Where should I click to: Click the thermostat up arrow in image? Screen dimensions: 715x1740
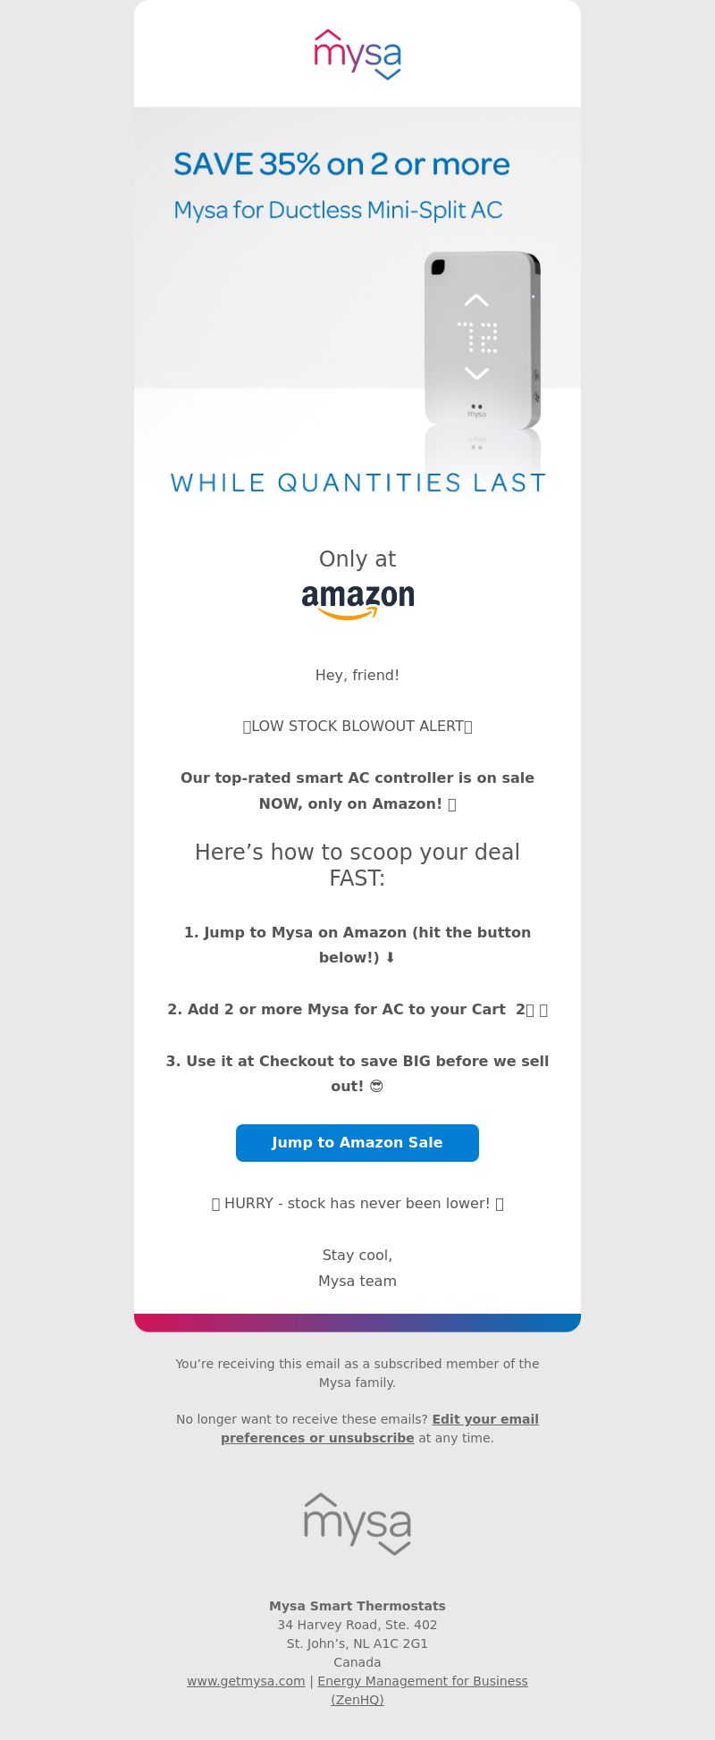(476, 300)
